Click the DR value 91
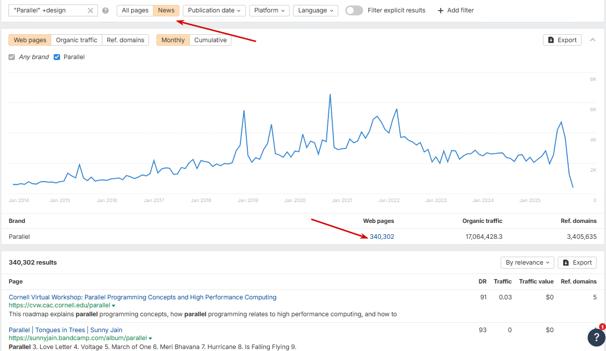606x351 pixels. [483, 297]
